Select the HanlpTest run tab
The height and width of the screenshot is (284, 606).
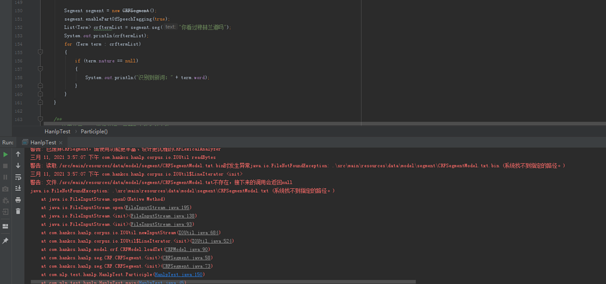(x=43, y=142)
